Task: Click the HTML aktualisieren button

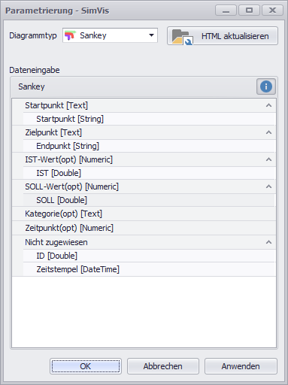Action: pyautogui.click(x=223, y=36)
